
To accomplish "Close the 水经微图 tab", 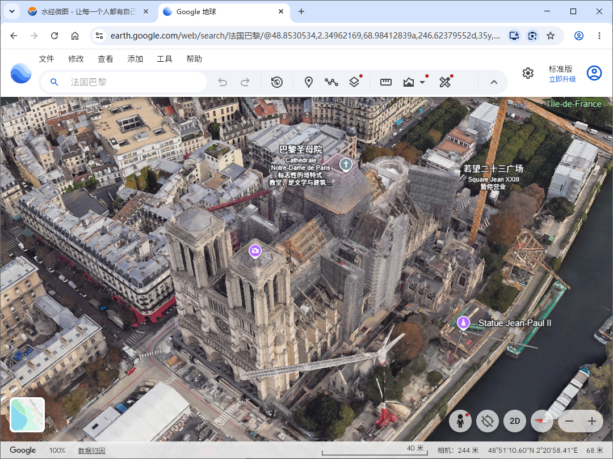I will point(146,12).
